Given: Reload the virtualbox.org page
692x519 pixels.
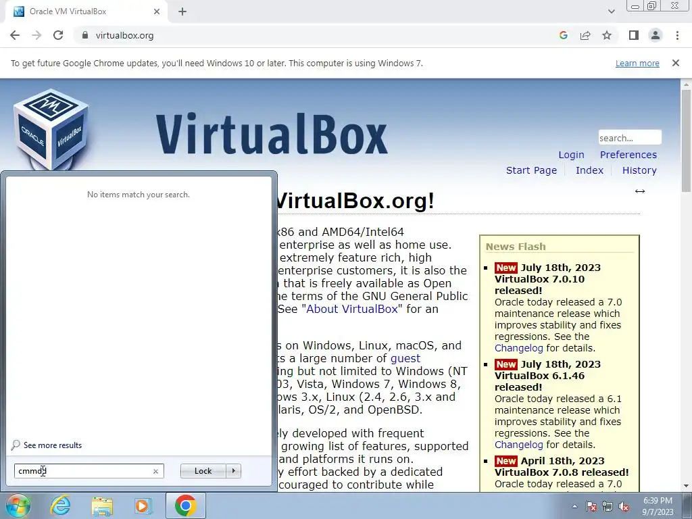Looking at the screenshot, I should (x=58, y=35).
